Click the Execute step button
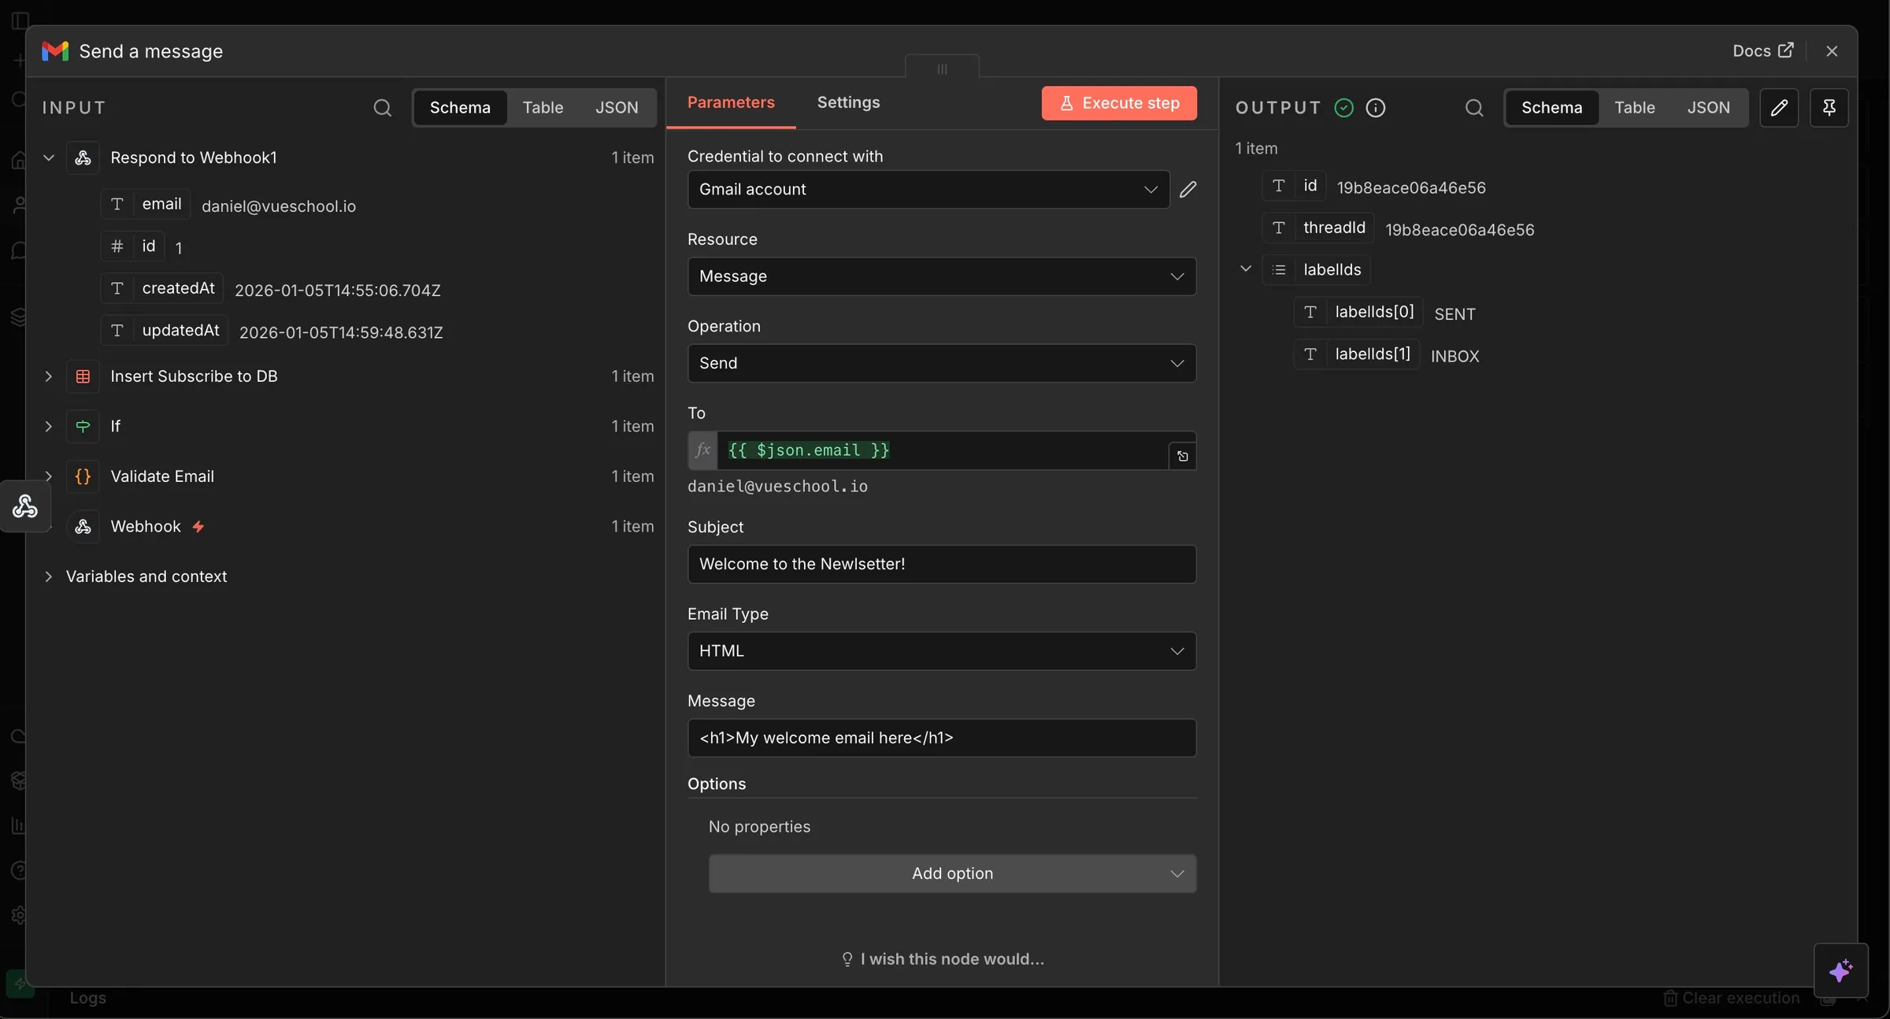 (x=1119, y=103)
